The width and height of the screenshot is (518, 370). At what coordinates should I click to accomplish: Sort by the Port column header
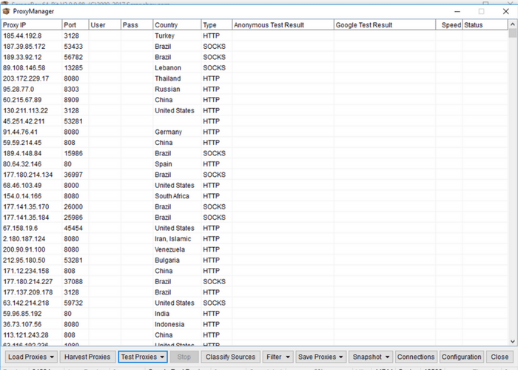click(x=75, y=24)
